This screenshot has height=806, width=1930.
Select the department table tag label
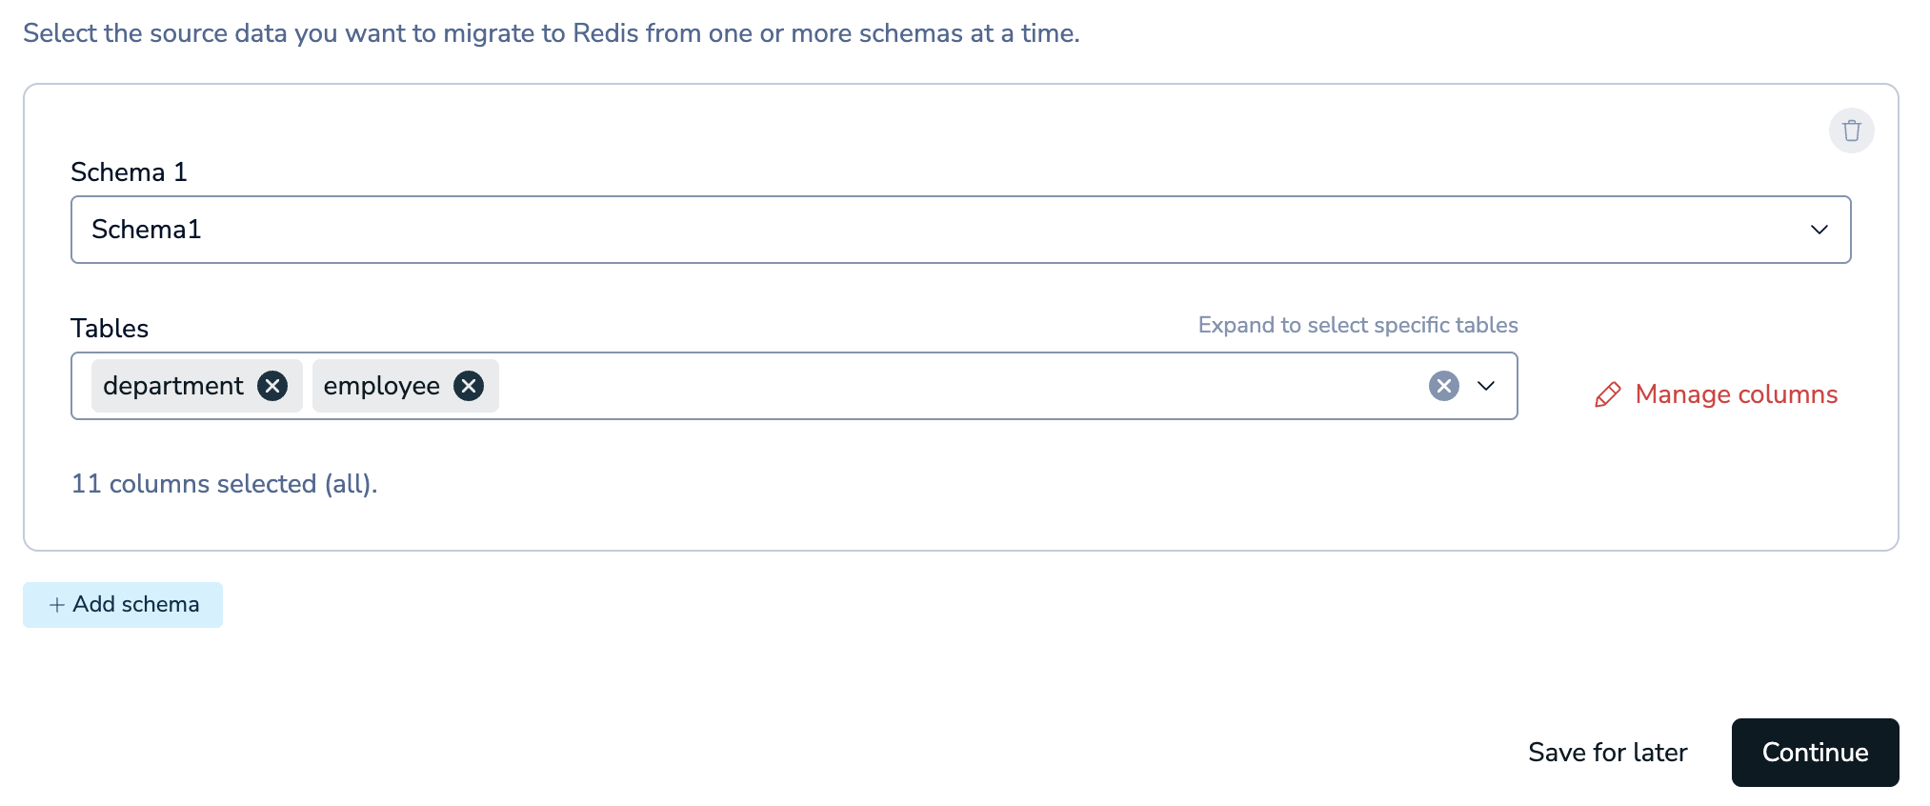click(173, 386)
